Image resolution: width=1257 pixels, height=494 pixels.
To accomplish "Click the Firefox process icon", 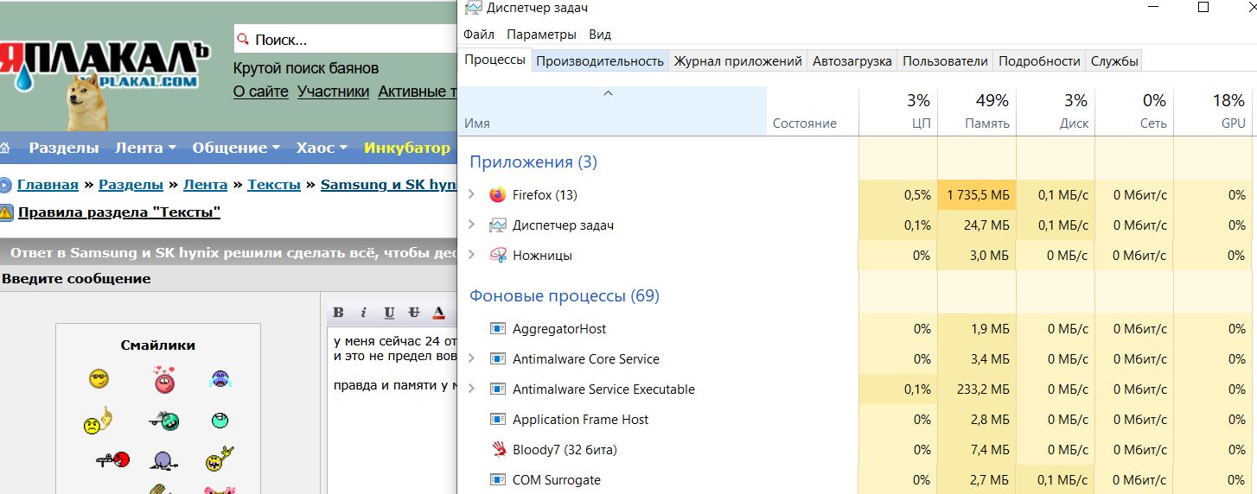I will pos(497,195).
